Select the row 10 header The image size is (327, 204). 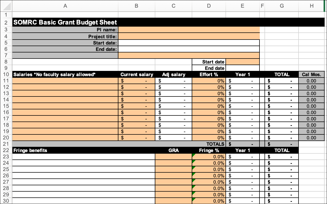6,75
